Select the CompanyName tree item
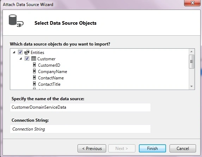Image resolution: width=202 pixels, height=157 pixels. pyautogui.click(x=53, y=72)
